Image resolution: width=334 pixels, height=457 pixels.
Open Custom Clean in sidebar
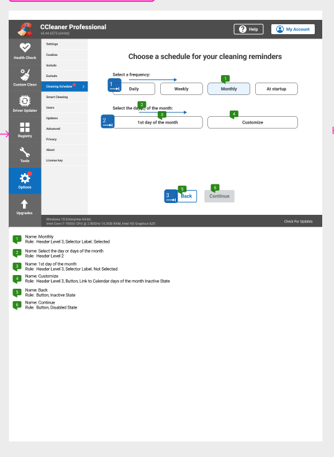[x=25, y=78]
